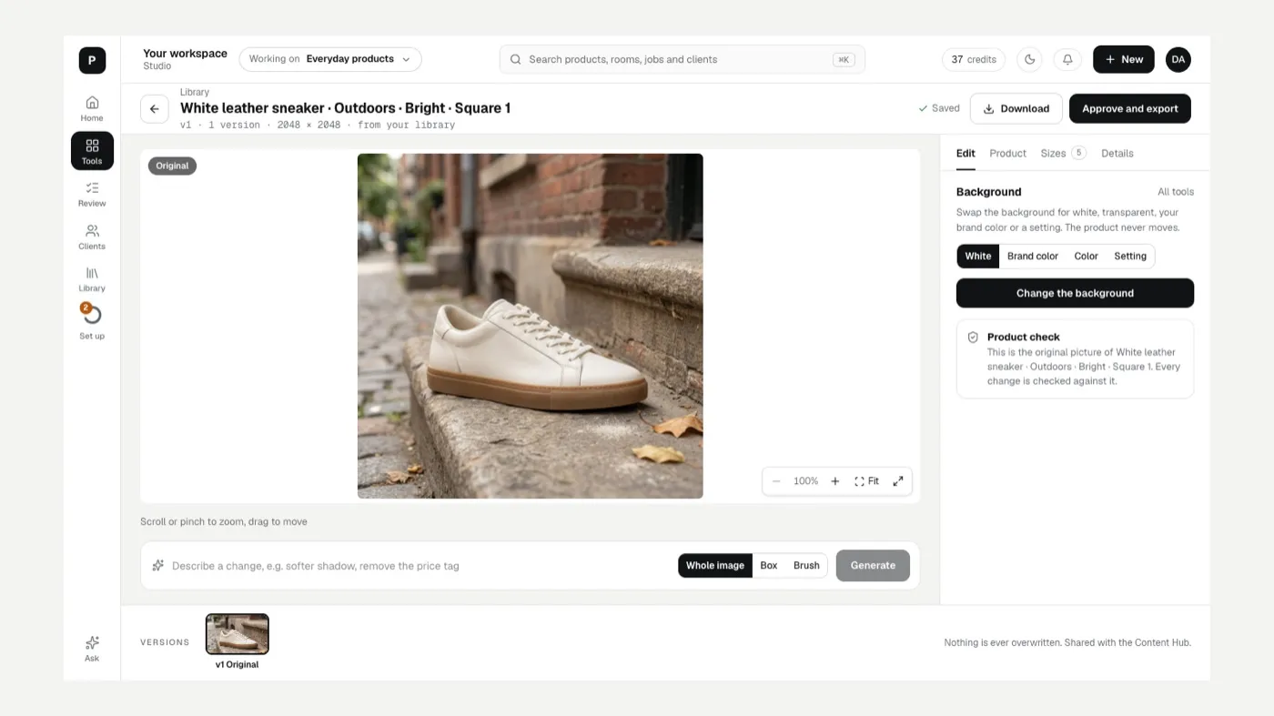Fit image to the canvas

point(866,481)
